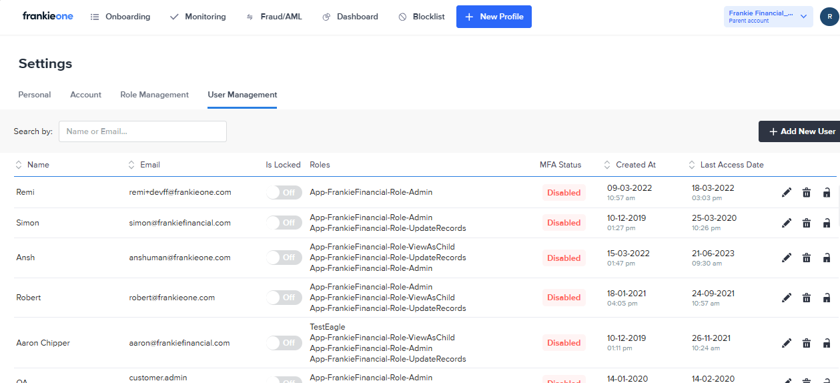Delete user Robert with trash icon

pos(807,298)
